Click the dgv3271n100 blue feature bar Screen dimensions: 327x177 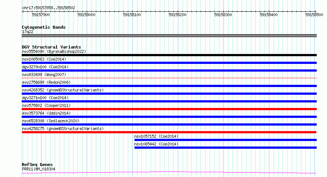[x=169, y=101]
